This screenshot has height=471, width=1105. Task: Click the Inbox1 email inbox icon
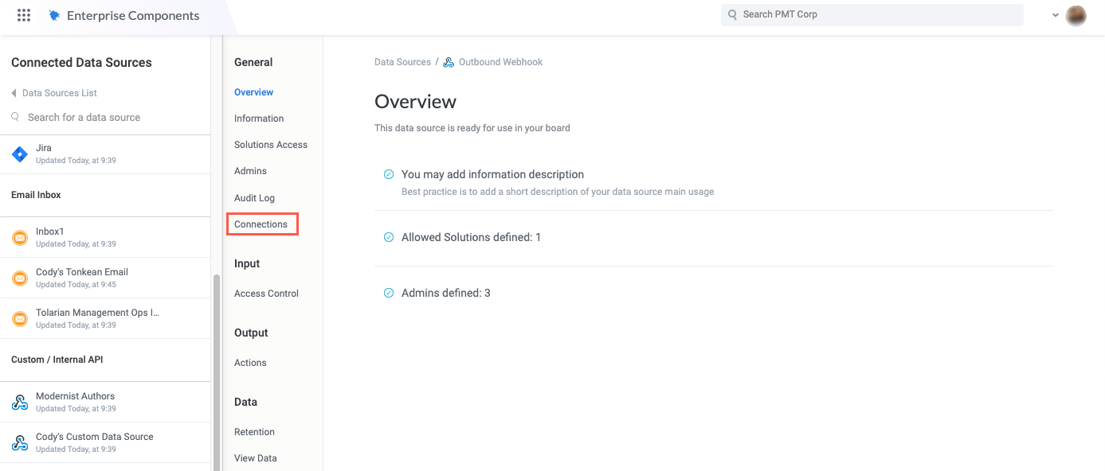point(19,236)
